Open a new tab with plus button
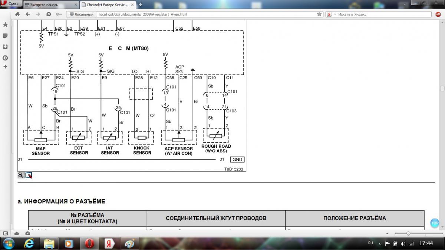The height and width of the screenshot is (250, 445). (141, 4)
